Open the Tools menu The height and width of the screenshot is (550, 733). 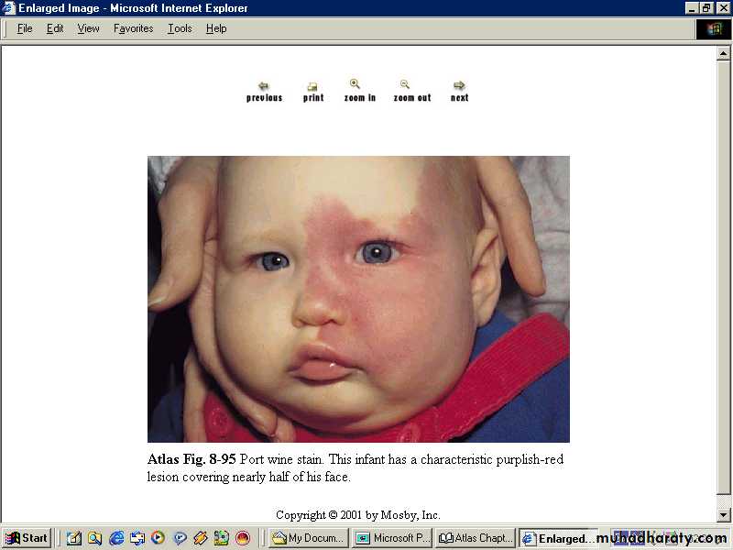pos(180,28)
